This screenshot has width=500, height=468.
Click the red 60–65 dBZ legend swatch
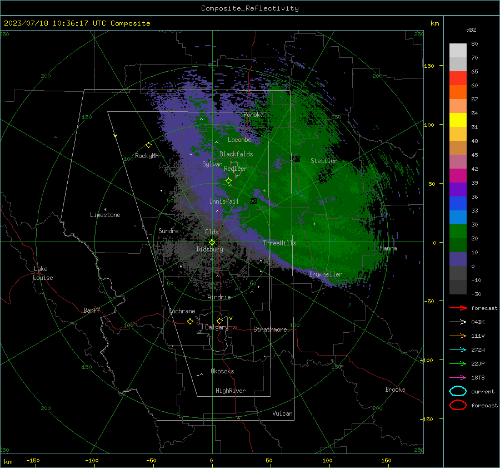(x=458, y=78)
